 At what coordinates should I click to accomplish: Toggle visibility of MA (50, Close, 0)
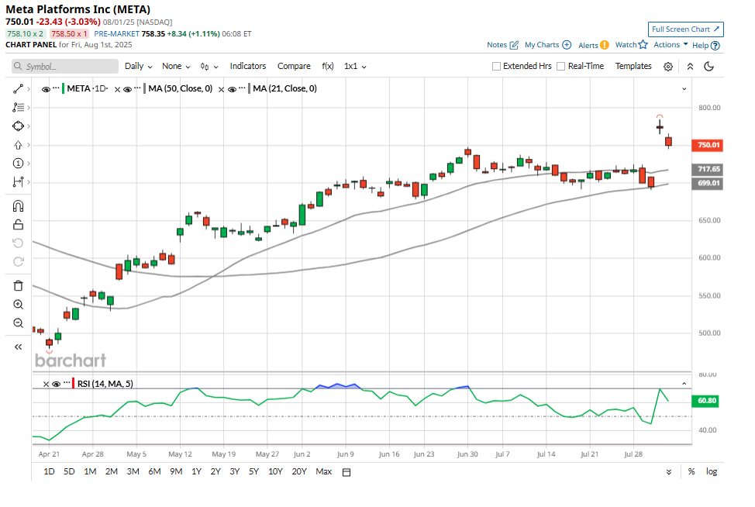[128, 90]
